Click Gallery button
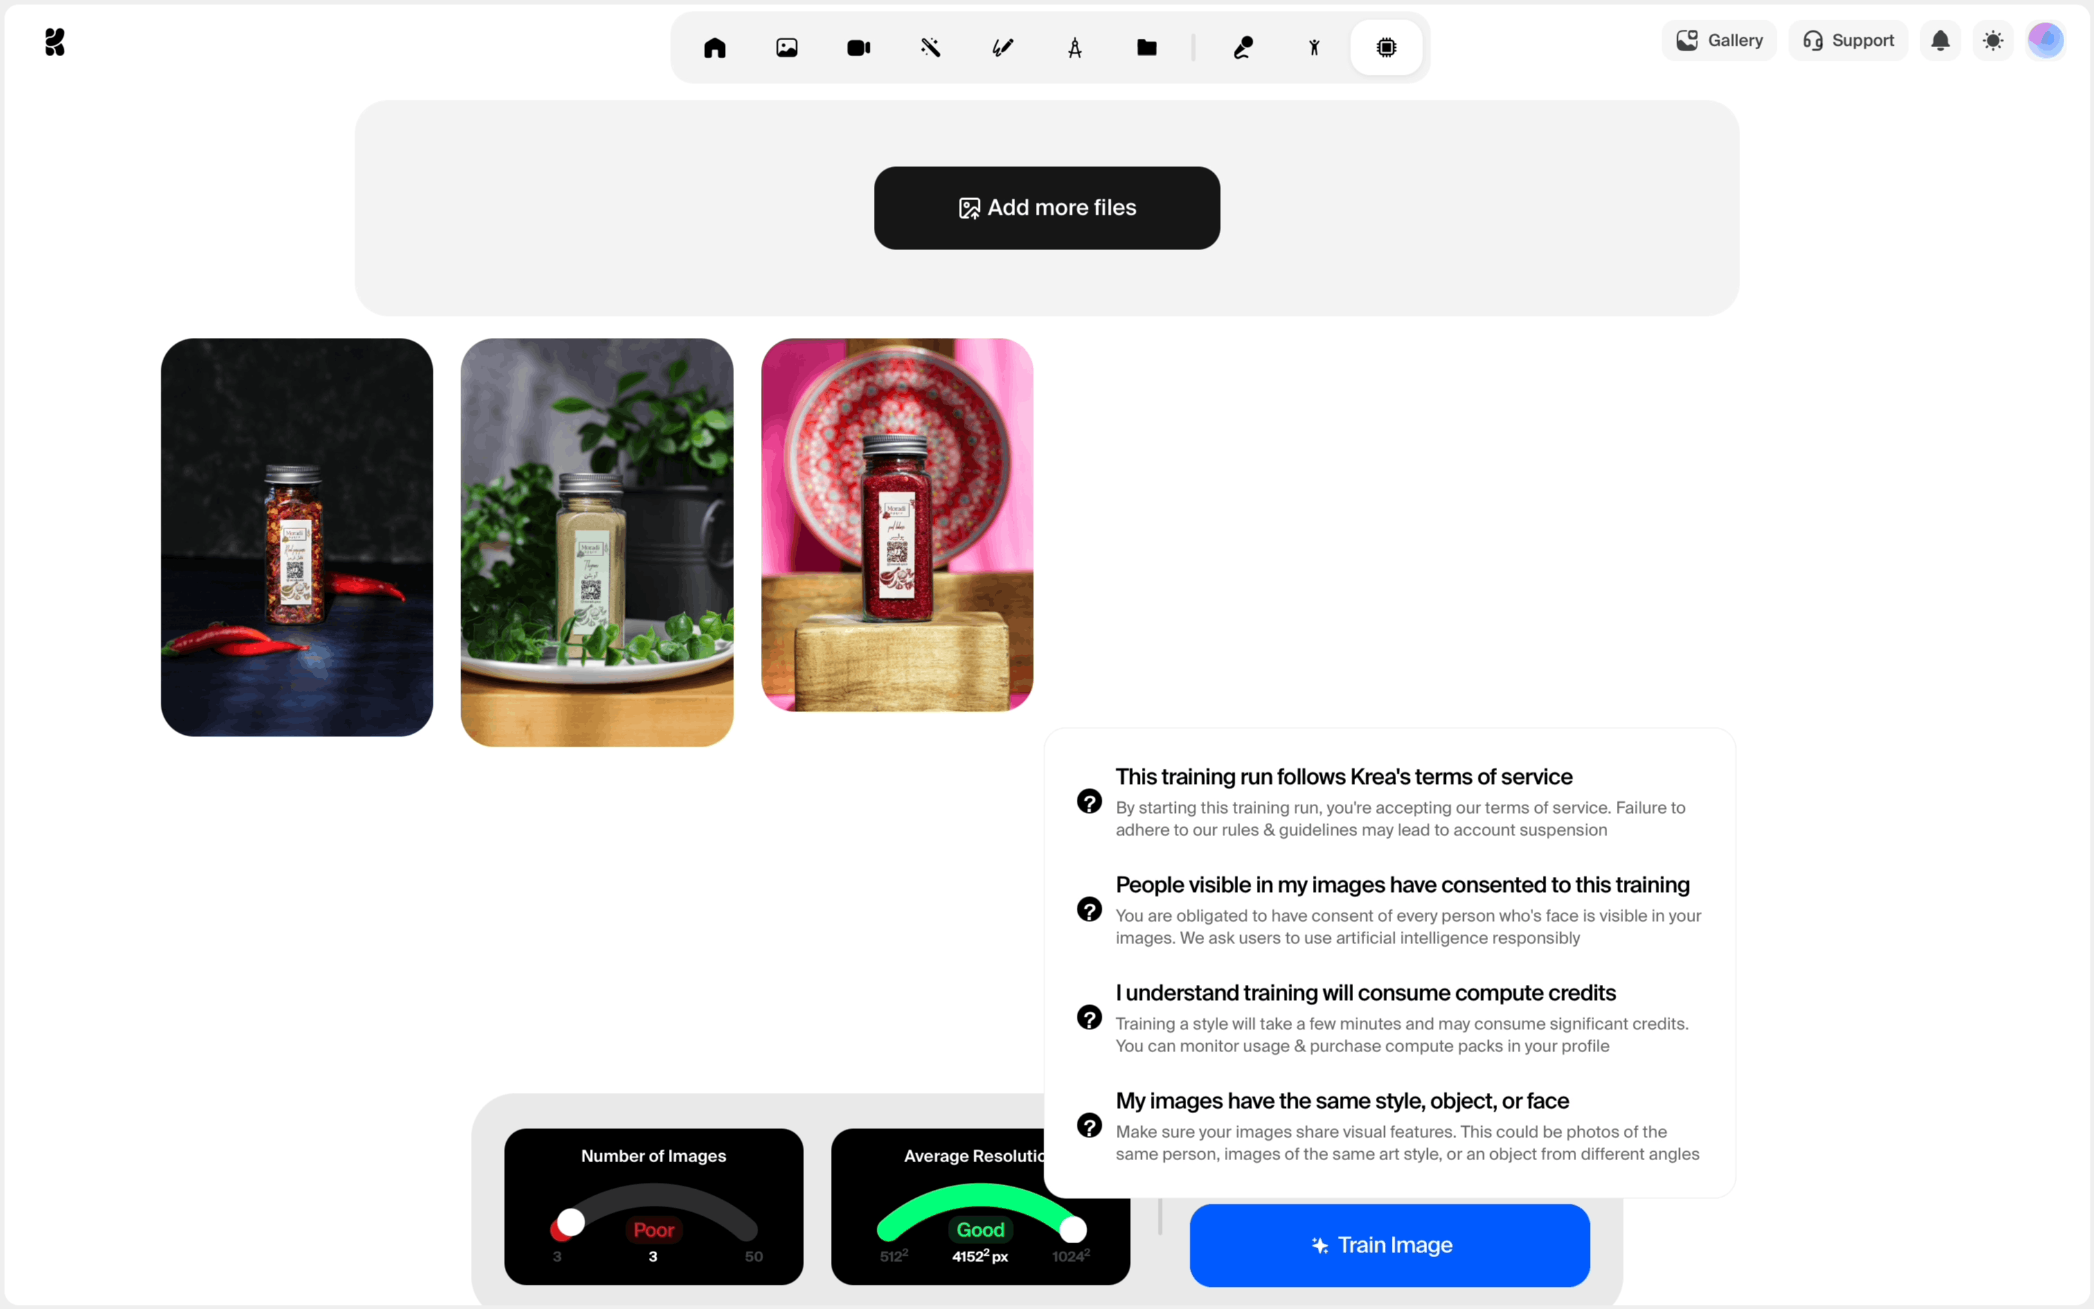Image resolution: width=2094 pixels, height=1309 pixels. pos(1719,41)
